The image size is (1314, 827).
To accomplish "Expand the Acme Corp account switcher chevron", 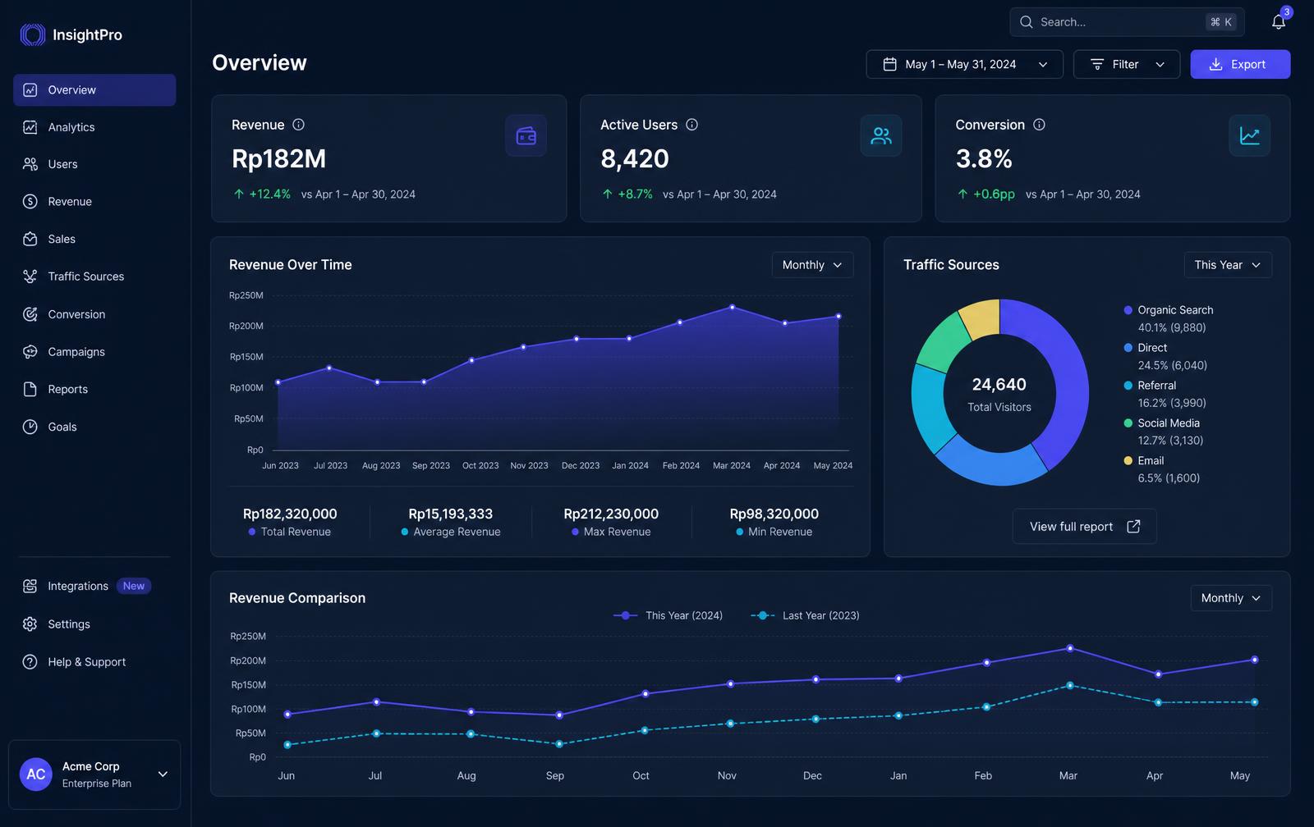I will 163,774.
